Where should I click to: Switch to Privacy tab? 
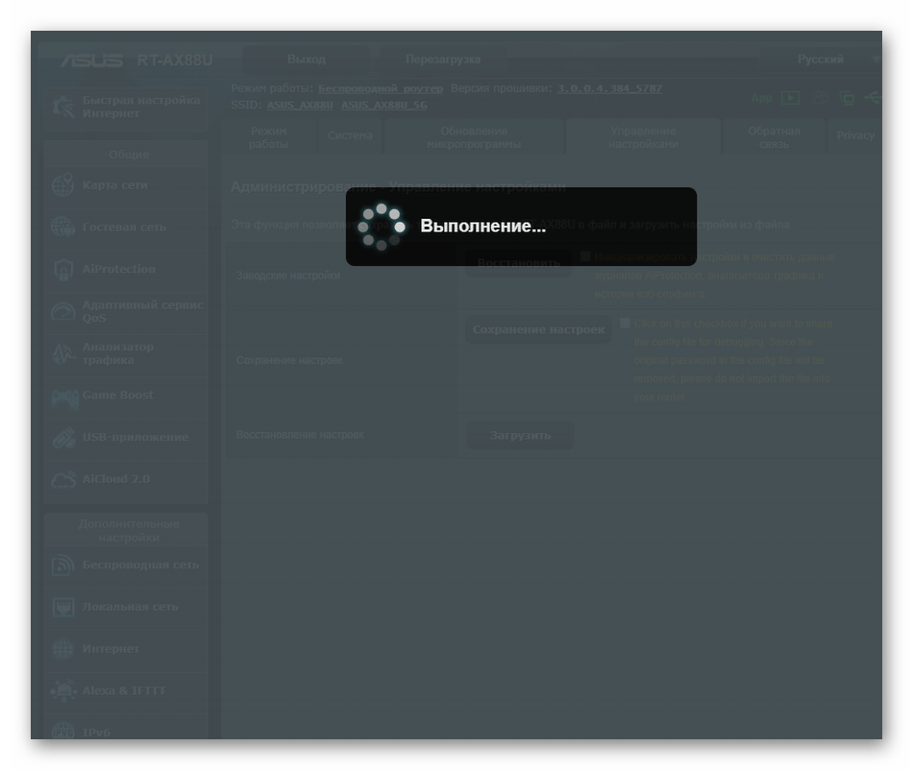tap(854, 137)
